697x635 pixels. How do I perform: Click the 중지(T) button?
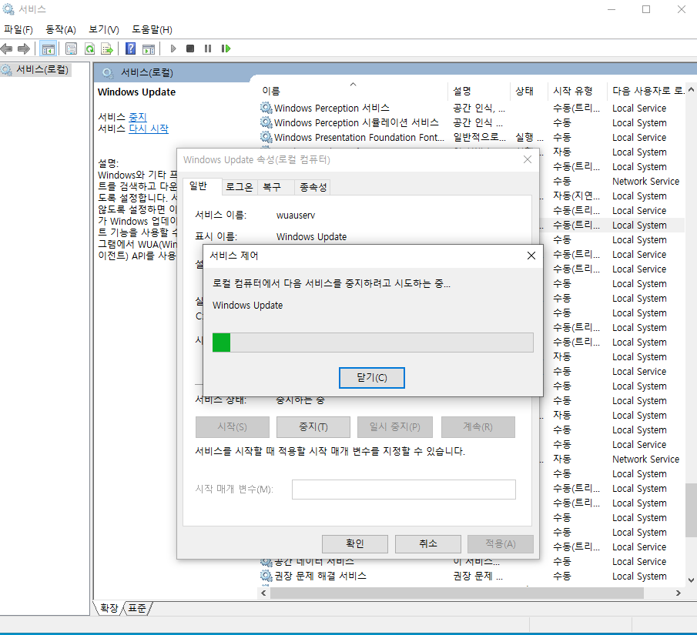[x=313, y=427]
